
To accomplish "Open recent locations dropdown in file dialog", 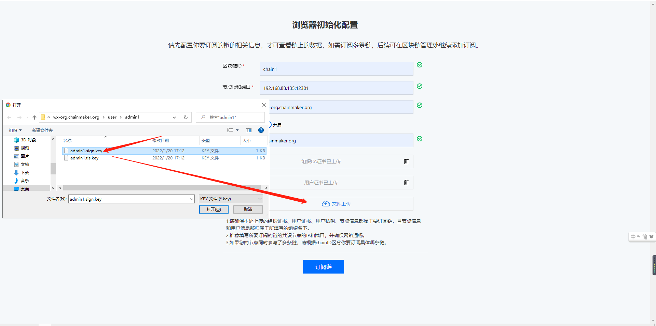I will (27, 118).
